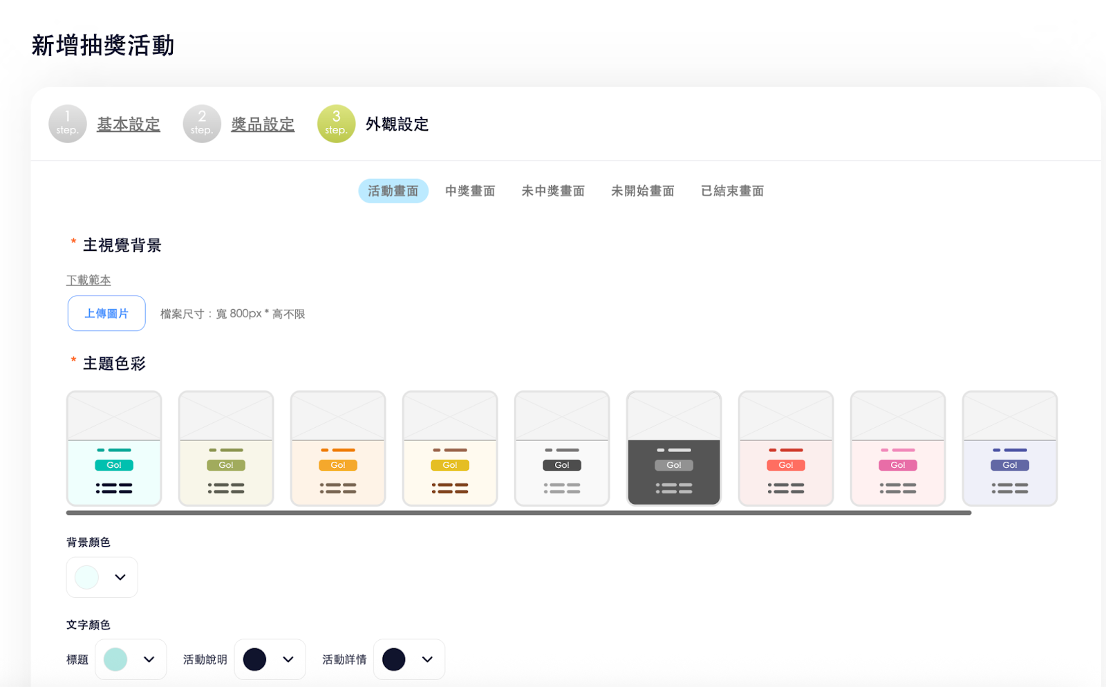Open the 標題 text color dropdown
Viewport: 1106px width, 687px height.
coord(149,659)
